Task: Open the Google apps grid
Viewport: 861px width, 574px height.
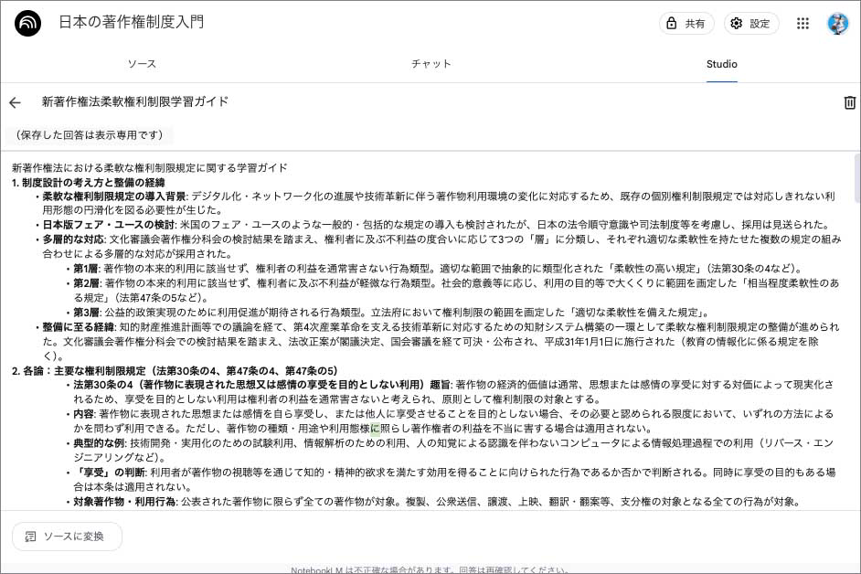Action: coord(803,24)
